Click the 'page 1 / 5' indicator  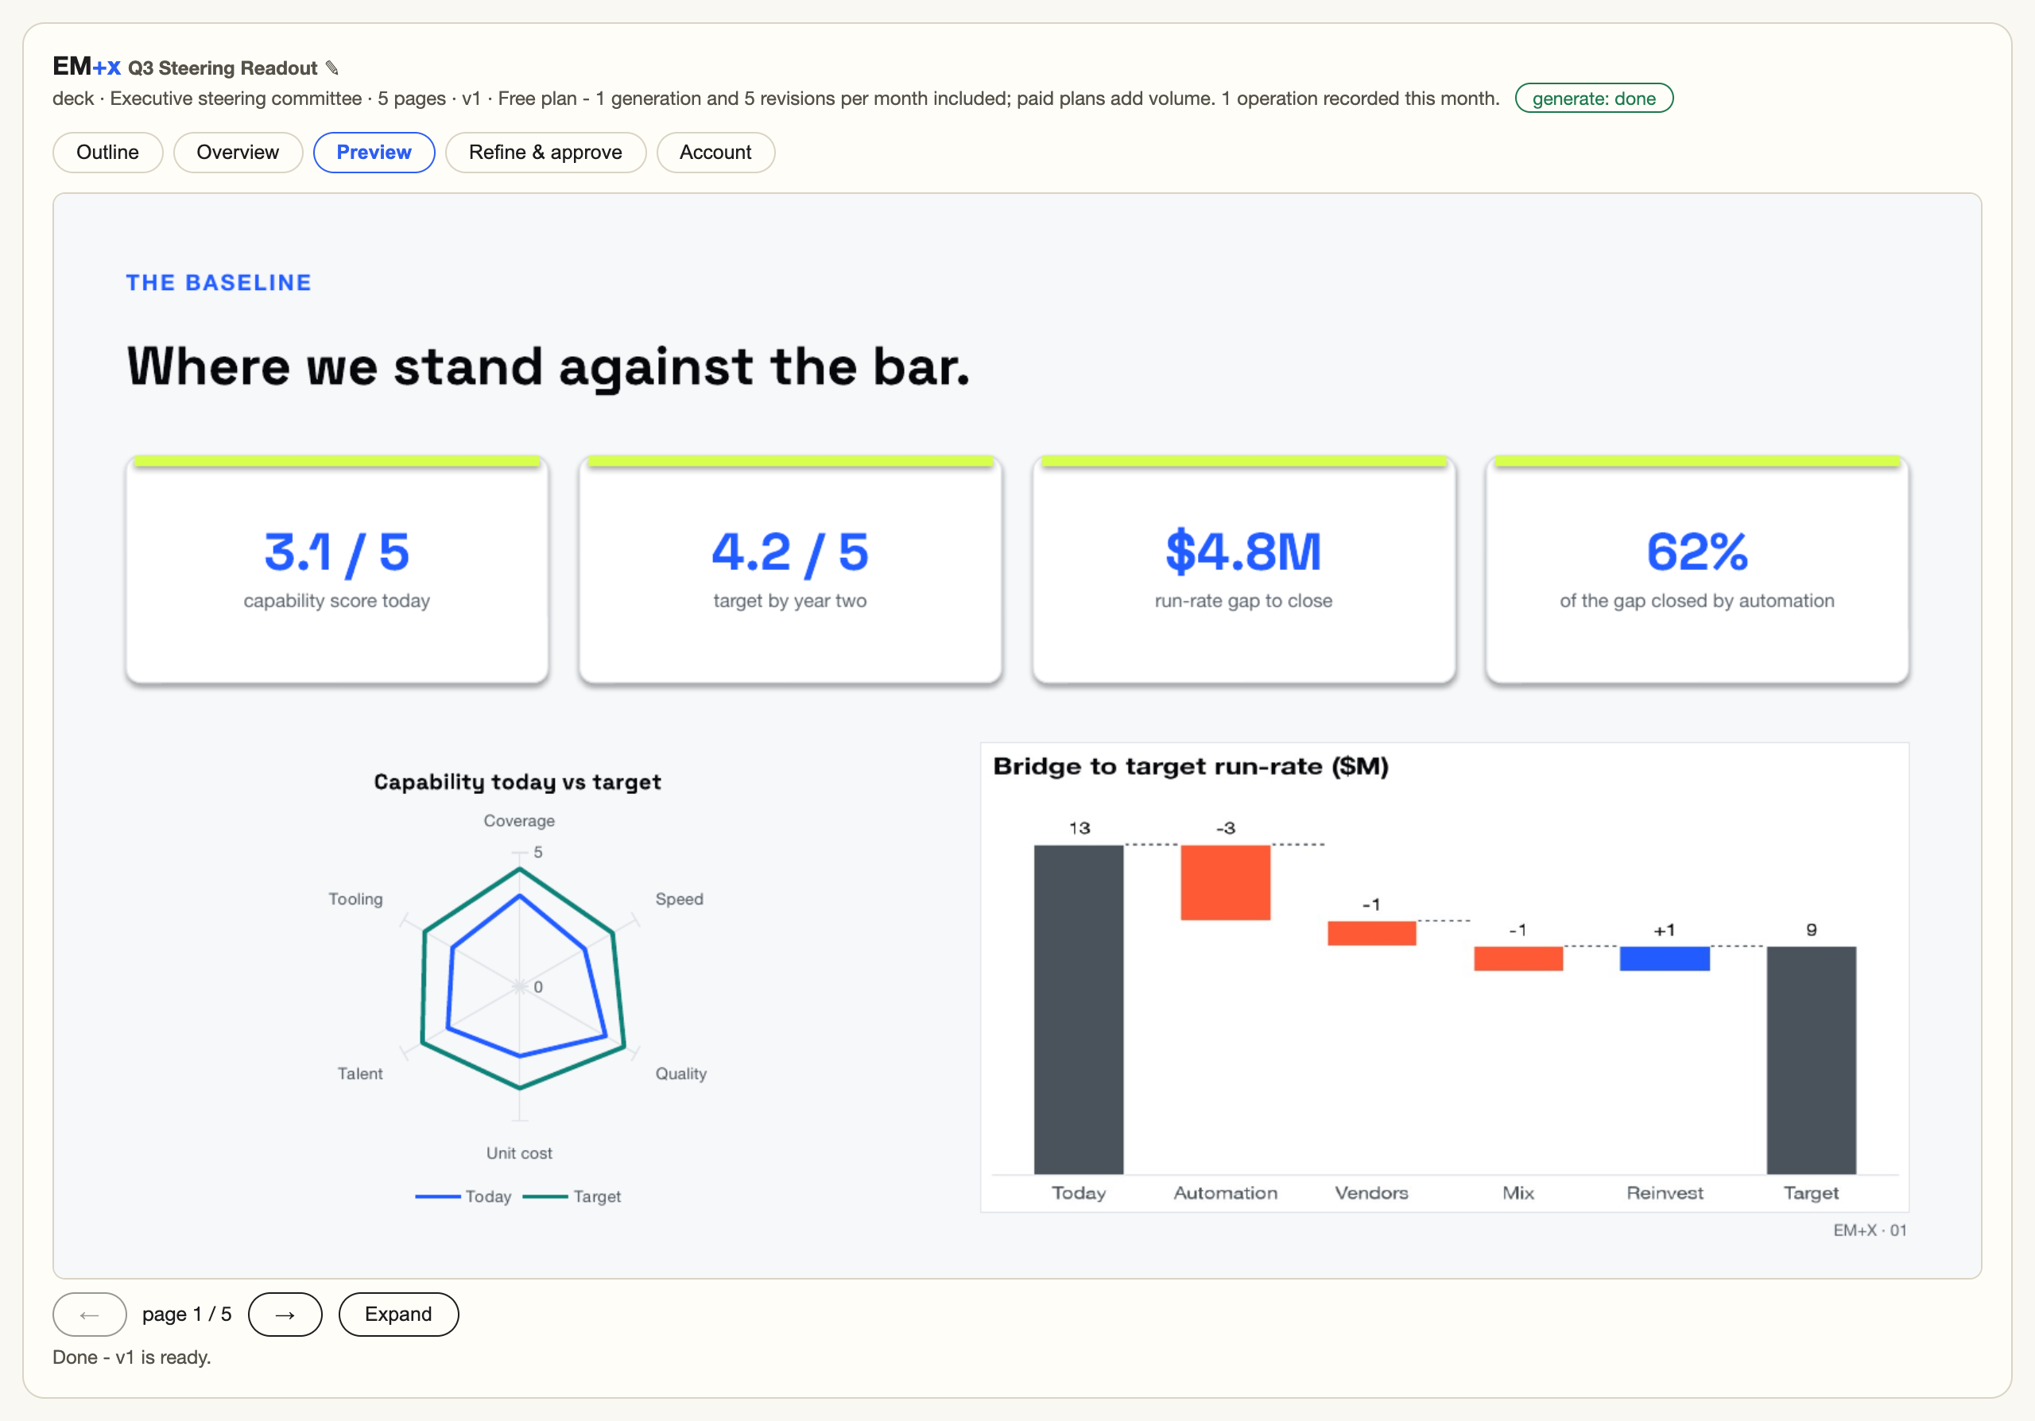[187, 1315]
